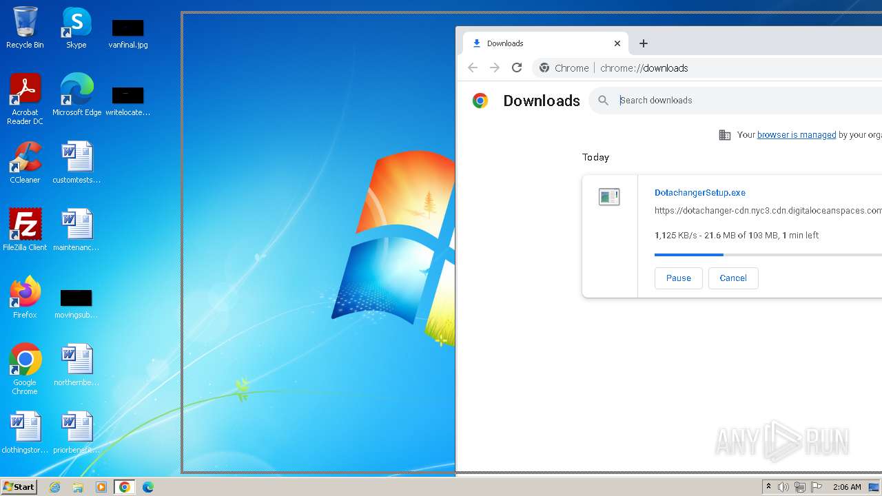
Task: Open Windows Explorer from the taskbar
Action: pyautogui.click(x=78, y=487)
